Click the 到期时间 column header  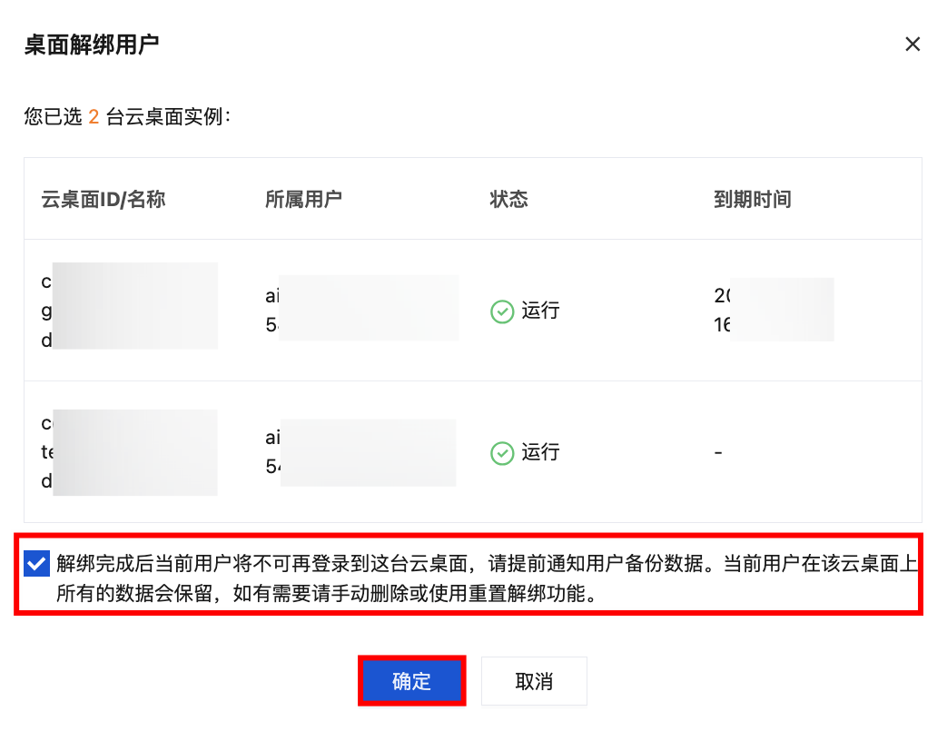[753, 200]
